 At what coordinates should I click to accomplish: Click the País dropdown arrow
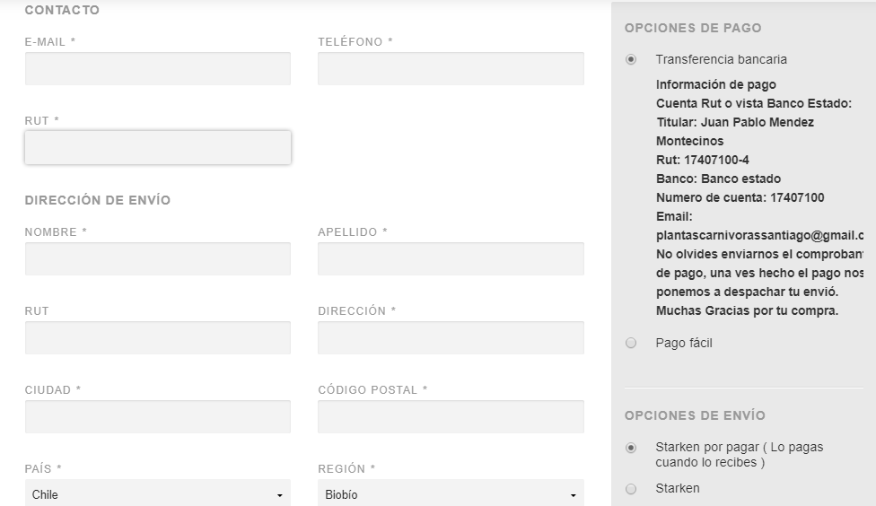click(279, 495)
